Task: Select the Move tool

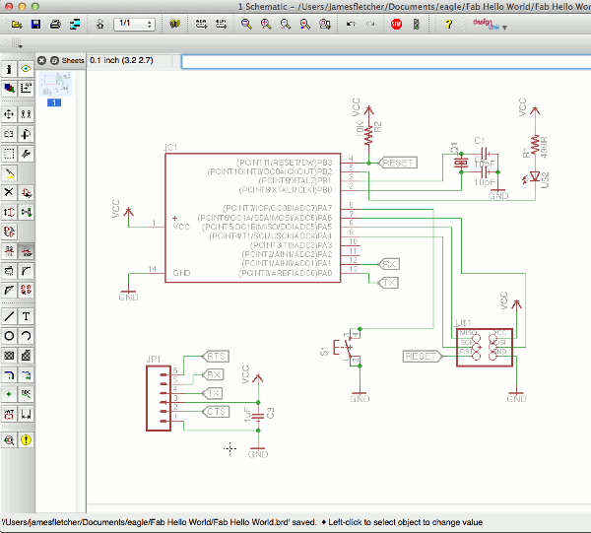Action: pyautogui.click(x=9, y=114)
